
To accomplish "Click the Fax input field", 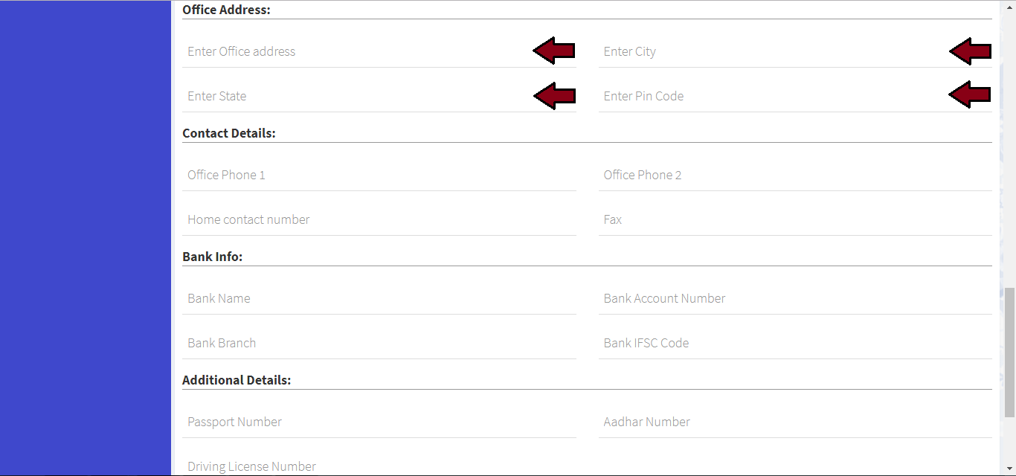I will point(794,219).
